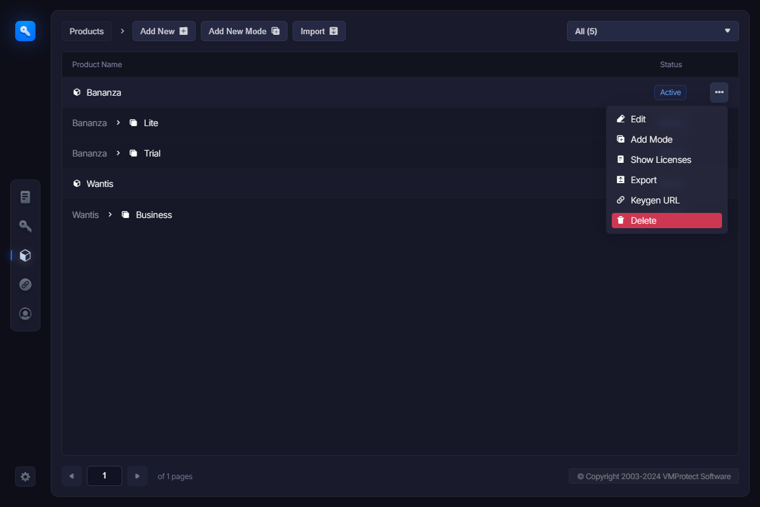Image resolution: width=760 pixels, height=507 pixels.
Task: Click the Import button
Action: 319,31
